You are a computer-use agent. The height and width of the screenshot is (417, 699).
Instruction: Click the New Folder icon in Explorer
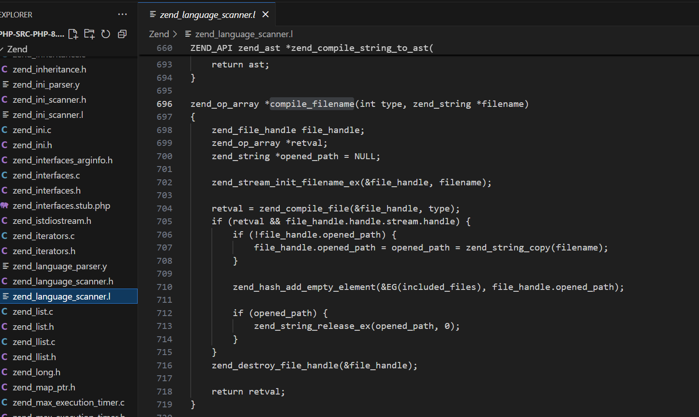coord(89,34)
